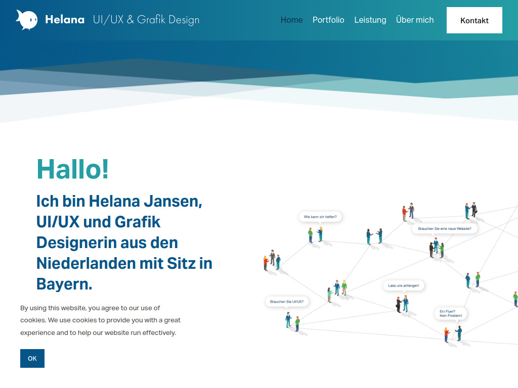The image size is (518, 388).
Task: Click the 'UI/UX & Grafik Design' tagline
Action: pos(146,20)
